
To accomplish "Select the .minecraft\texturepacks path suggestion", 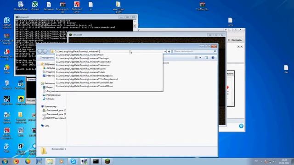I will [109, 76].
